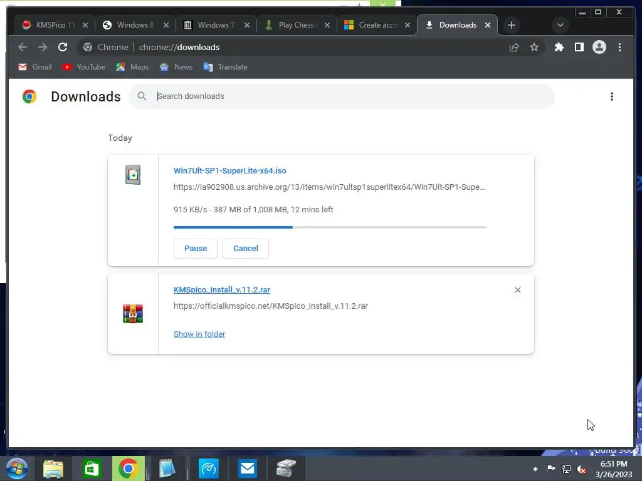Open the blue gauge app on taskbar
This screenshot has height=481, width=642.
point(208,468)
